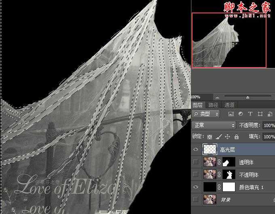Select layer named 颜色填充 1

point(251,187)
